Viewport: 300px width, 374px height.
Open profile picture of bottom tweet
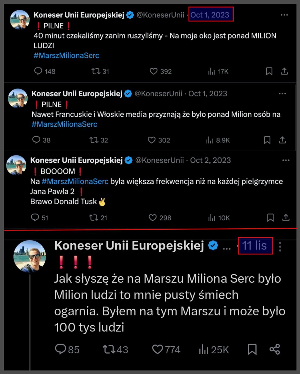click(x=30, y=256)
